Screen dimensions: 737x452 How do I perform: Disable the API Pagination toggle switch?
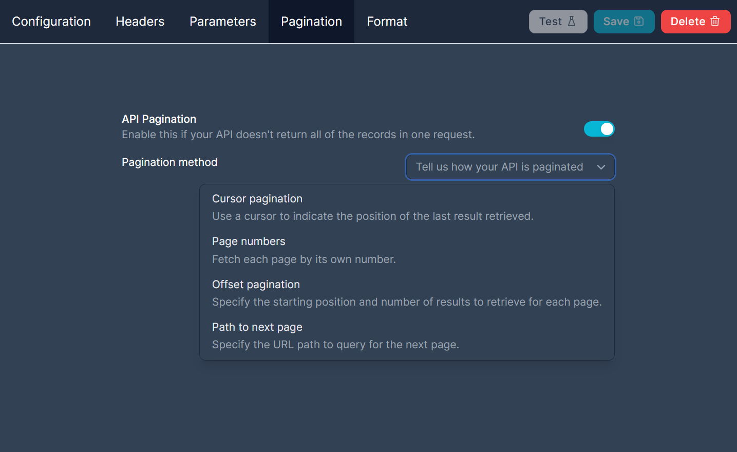(x=599, y=129)
